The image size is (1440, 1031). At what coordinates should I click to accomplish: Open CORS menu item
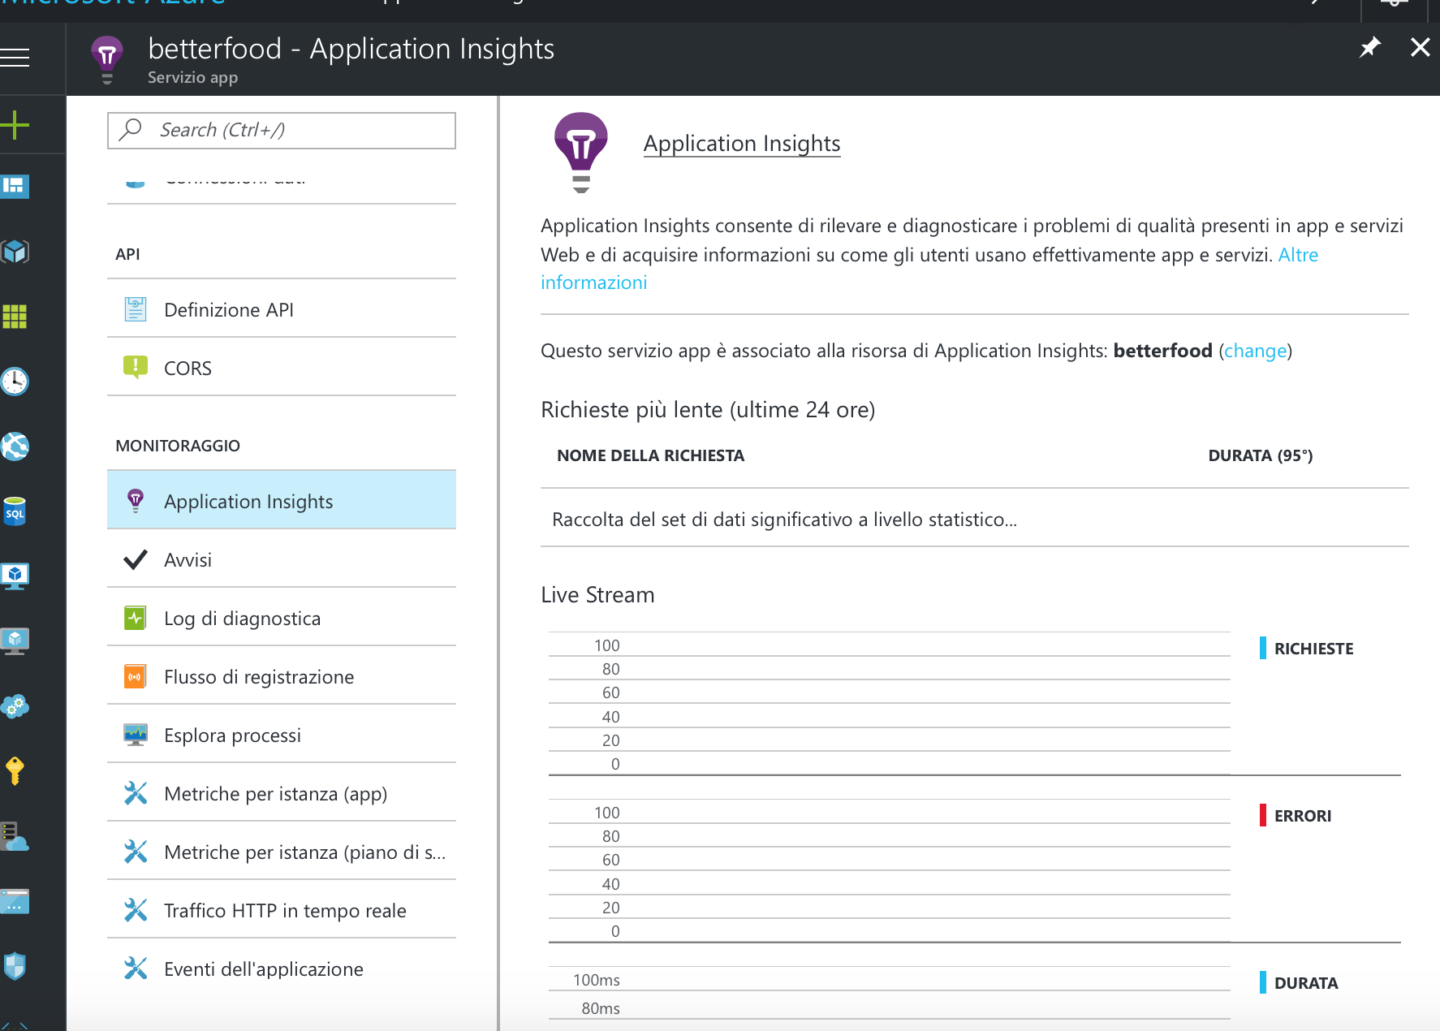[x=282, y=368]
